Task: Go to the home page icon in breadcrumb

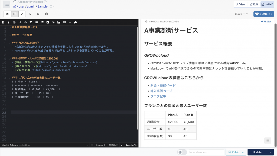Action: click(x=15, y=6)
